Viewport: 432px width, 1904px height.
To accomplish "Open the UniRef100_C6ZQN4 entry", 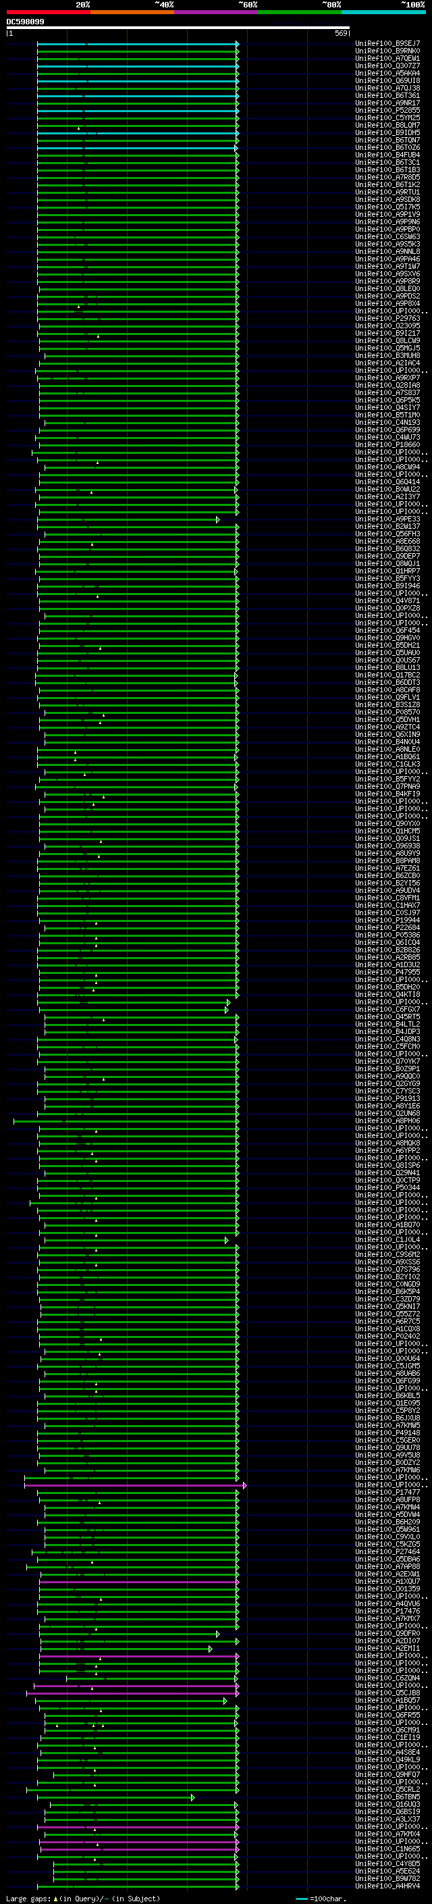I will click(387, 1678).
